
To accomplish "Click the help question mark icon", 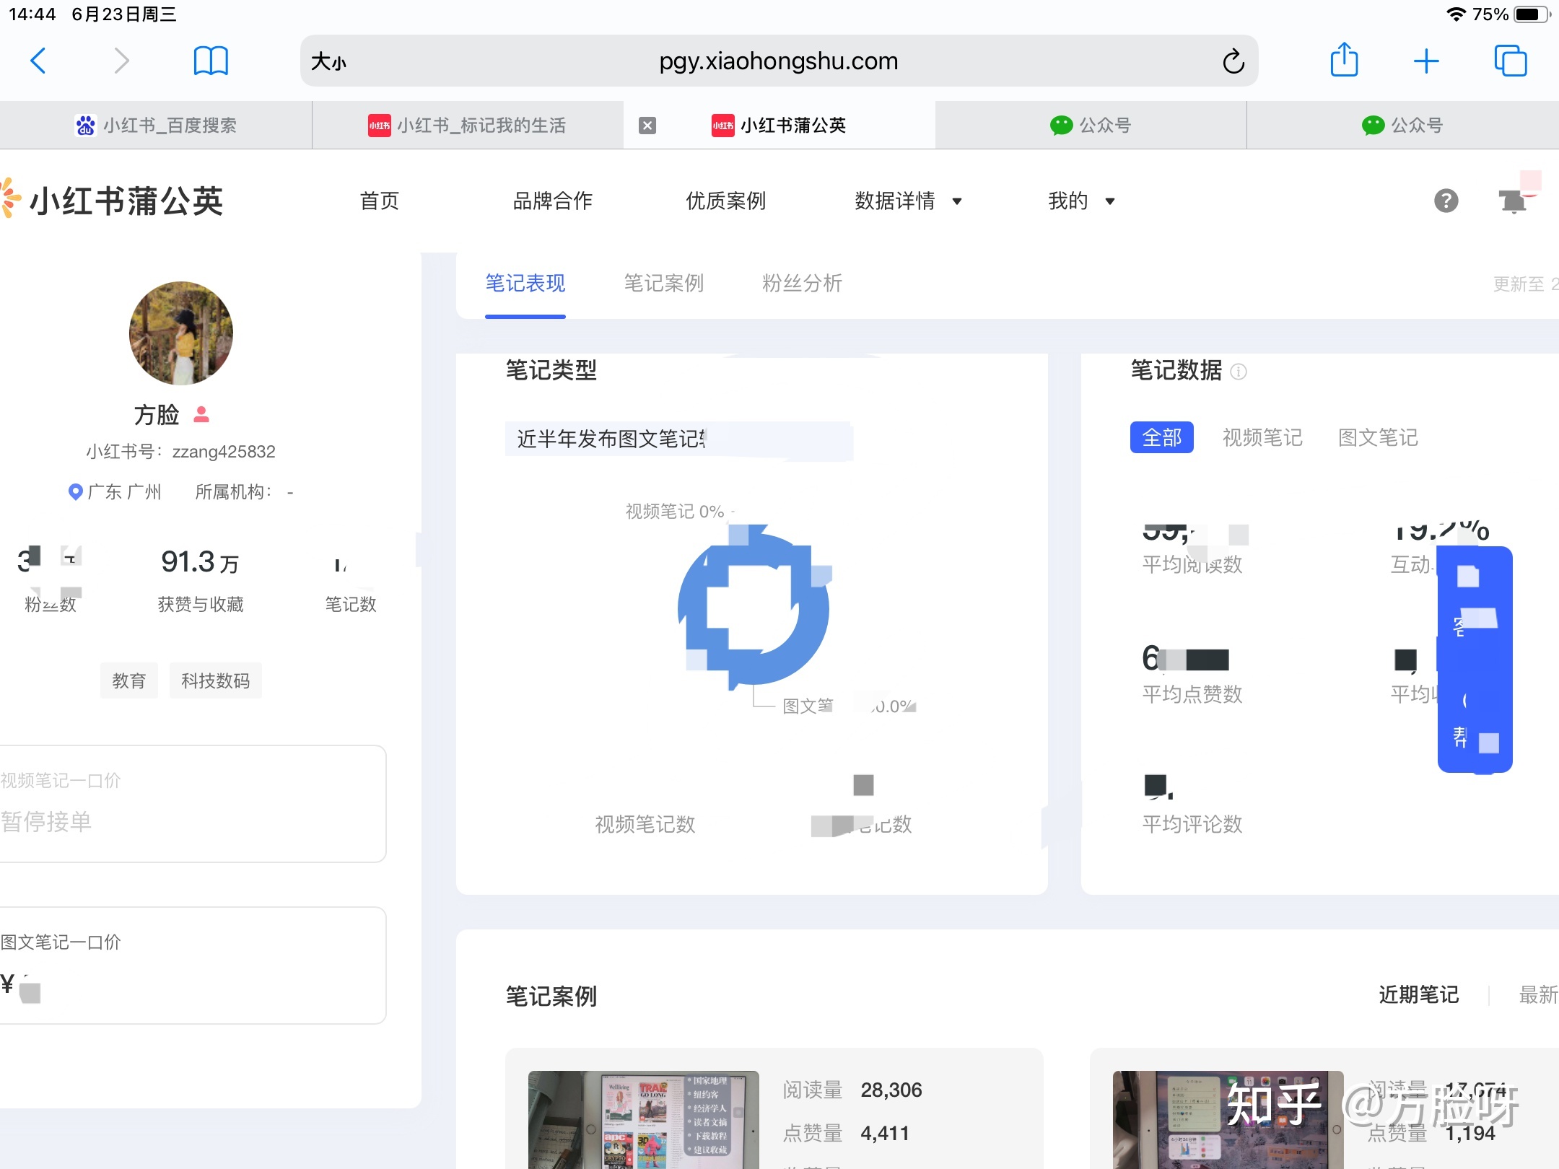I will pyautogui.click(x=1446, y=201).
